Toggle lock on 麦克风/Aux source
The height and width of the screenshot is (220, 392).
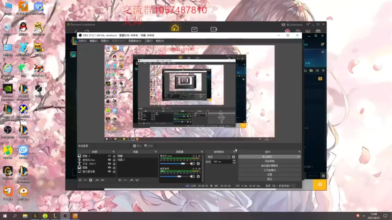click(114, 160)
